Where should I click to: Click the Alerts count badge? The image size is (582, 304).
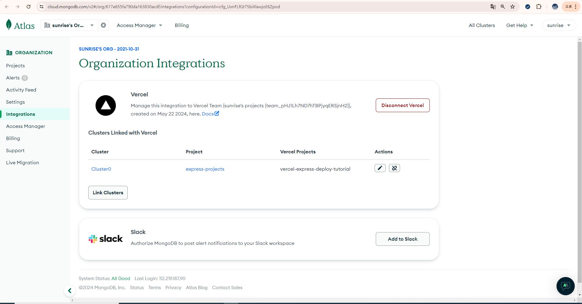25,78
